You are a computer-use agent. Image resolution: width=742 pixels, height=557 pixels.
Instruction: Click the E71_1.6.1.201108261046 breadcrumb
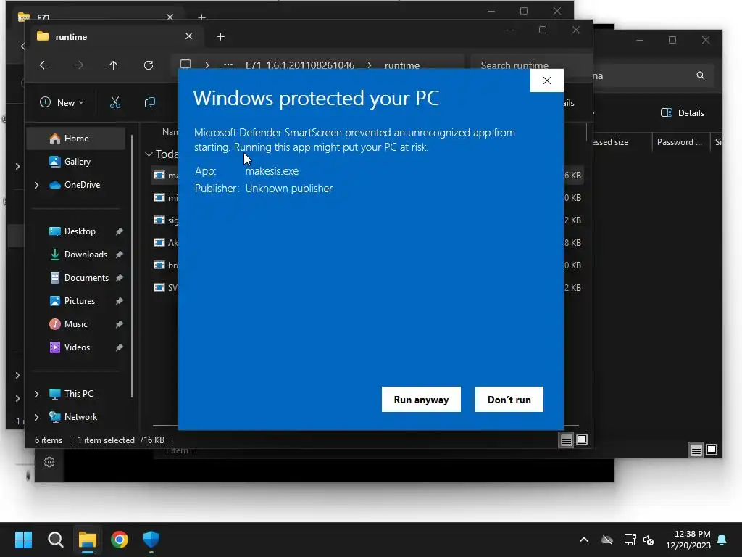pyautogui.click(x=299, y=65)
